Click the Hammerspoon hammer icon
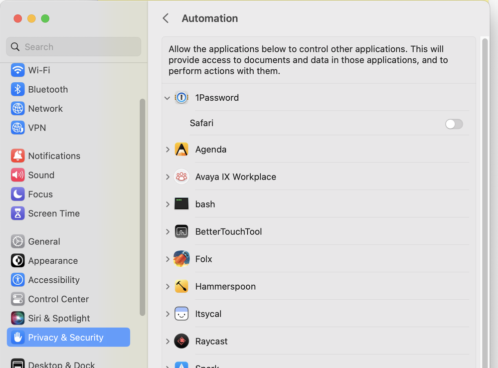Viewport: 498px width, 368px height. [181, 286]
